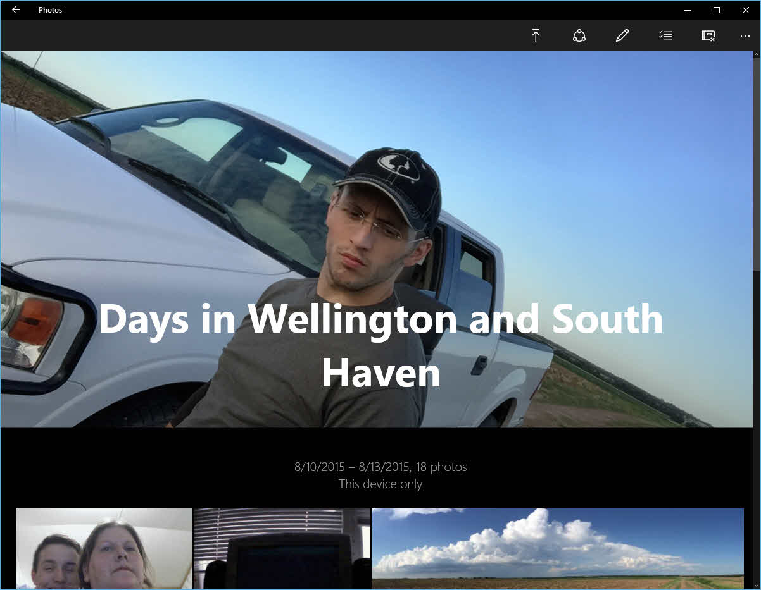Open the selfie photo of two people
Screen dimensions: 761x590
(x=104, y=548)
